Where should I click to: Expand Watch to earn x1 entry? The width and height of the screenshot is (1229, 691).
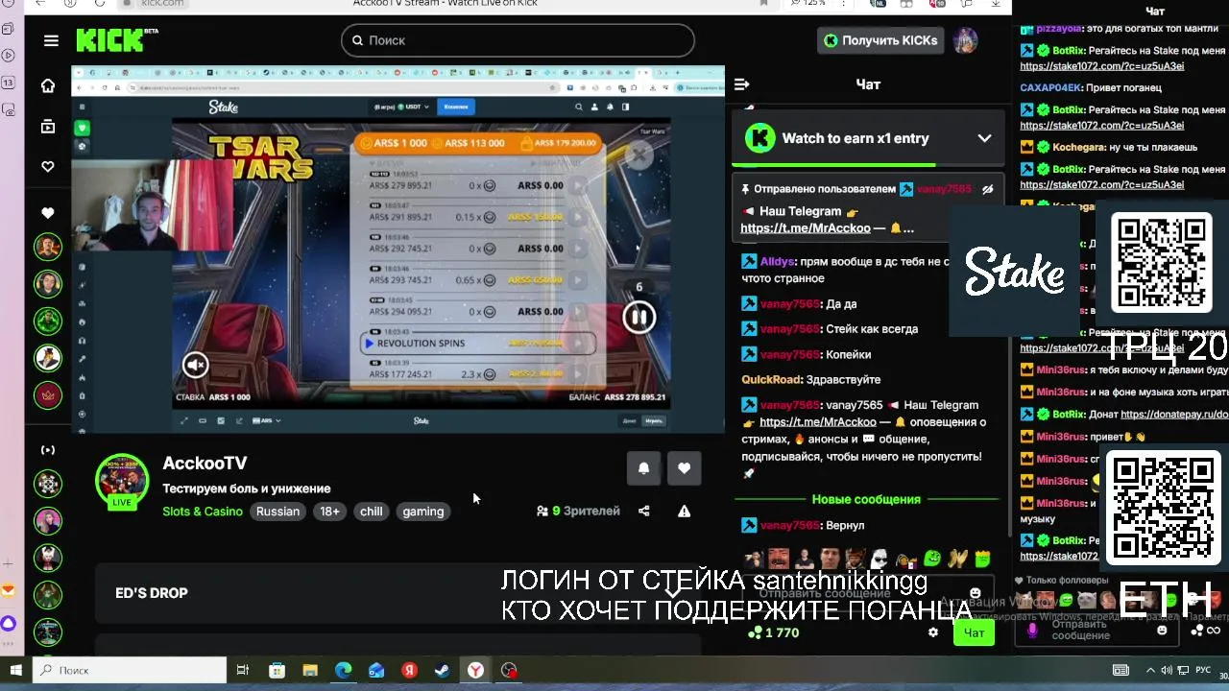tap(984, 138)
